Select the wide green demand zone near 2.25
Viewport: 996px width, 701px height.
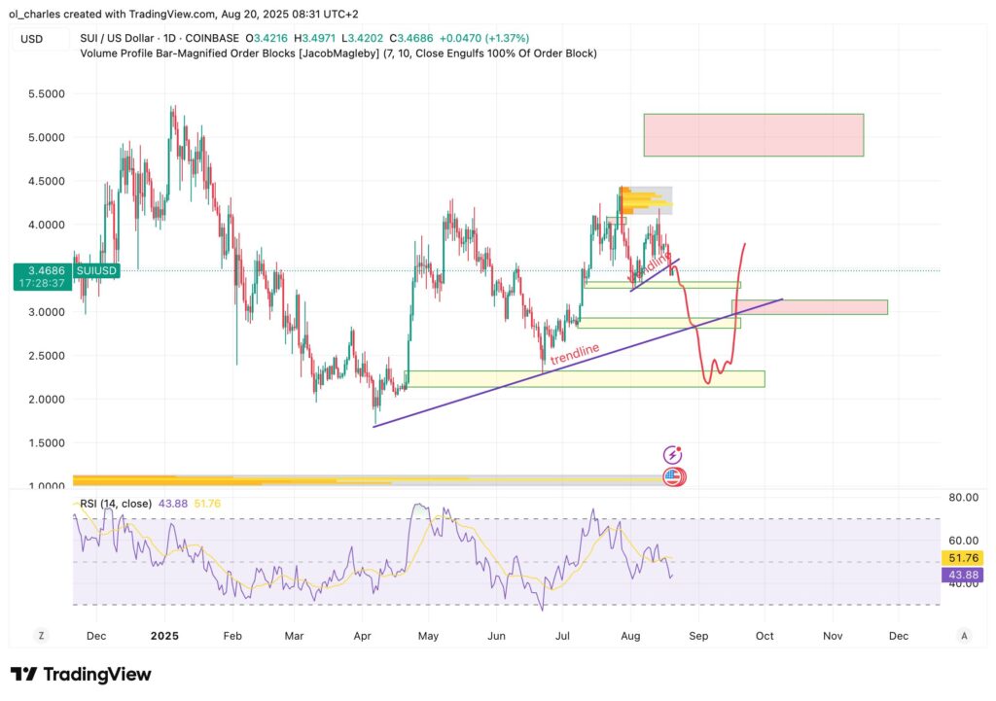(584, 378)
